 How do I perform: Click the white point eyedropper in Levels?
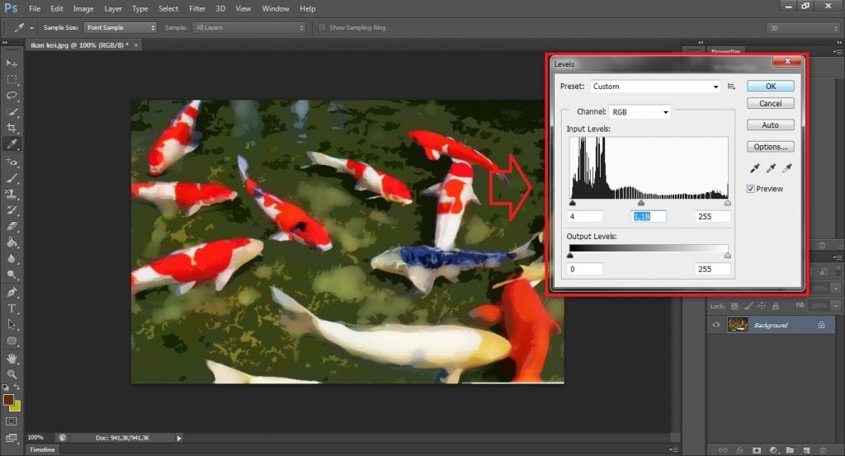(x=787, y=168)
